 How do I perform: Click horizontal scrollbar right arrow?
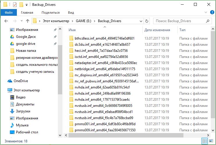208,135
